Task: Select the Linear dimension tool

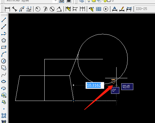Action: (7, 9)
